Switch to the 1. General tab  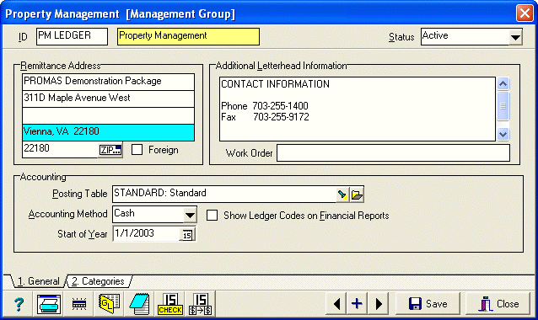click(38, 281)
